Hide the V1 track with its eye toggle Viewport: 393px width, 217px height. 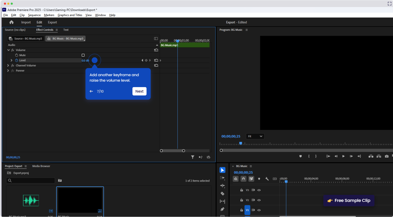[259, 210]
